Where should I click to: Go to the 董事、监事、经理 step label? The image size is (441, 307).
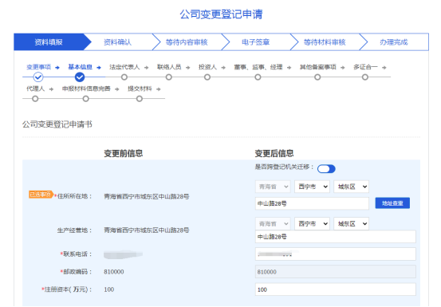point(258,67)
